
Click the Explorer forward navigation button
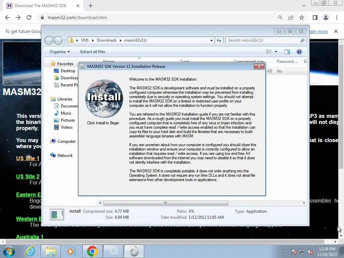58,40
